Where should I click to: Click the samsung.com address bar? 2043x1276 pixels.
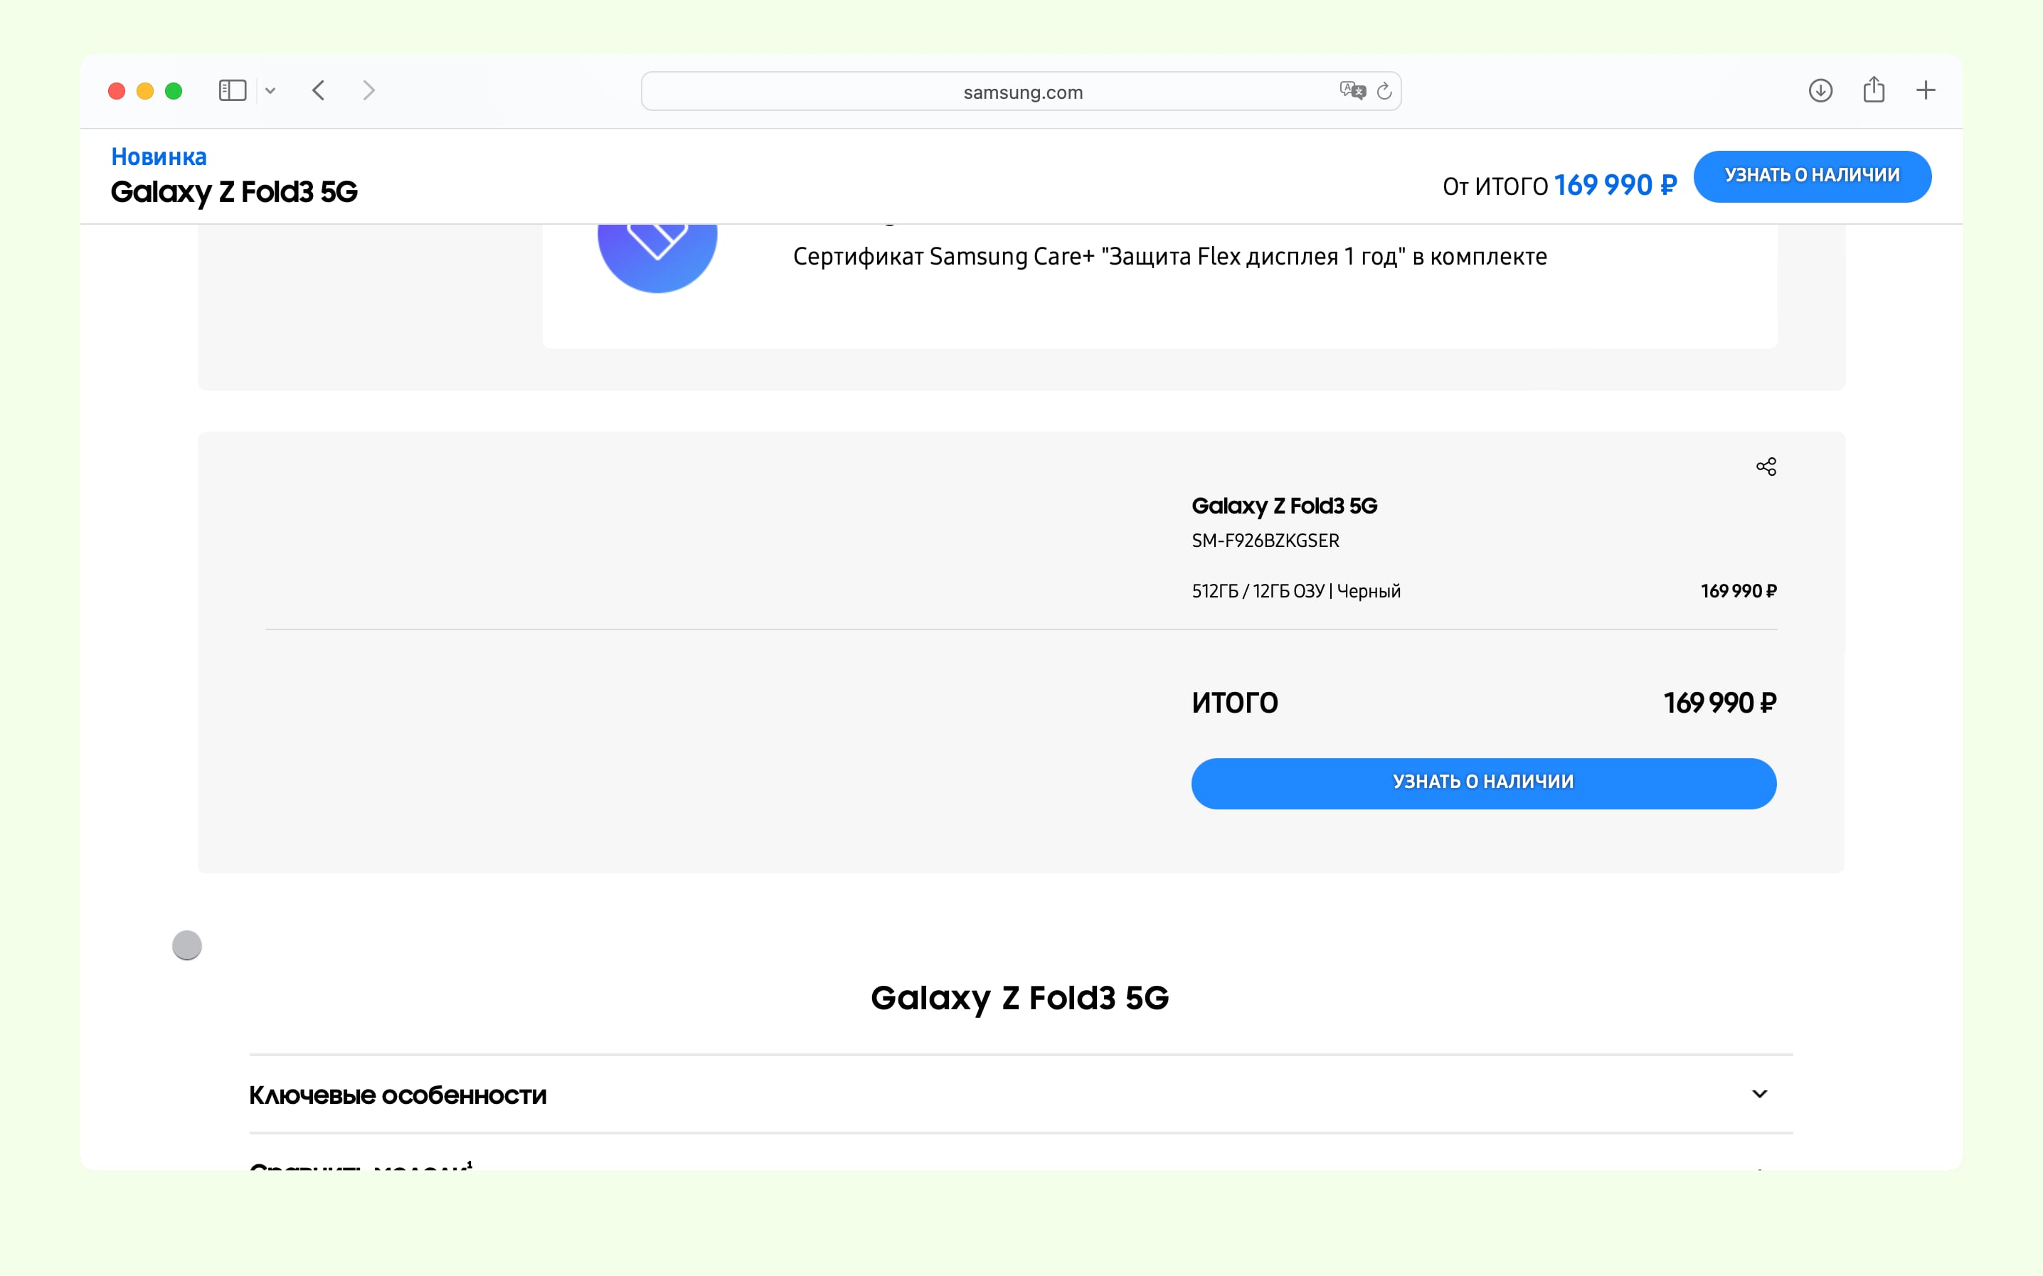click(x=1021, y=91)
